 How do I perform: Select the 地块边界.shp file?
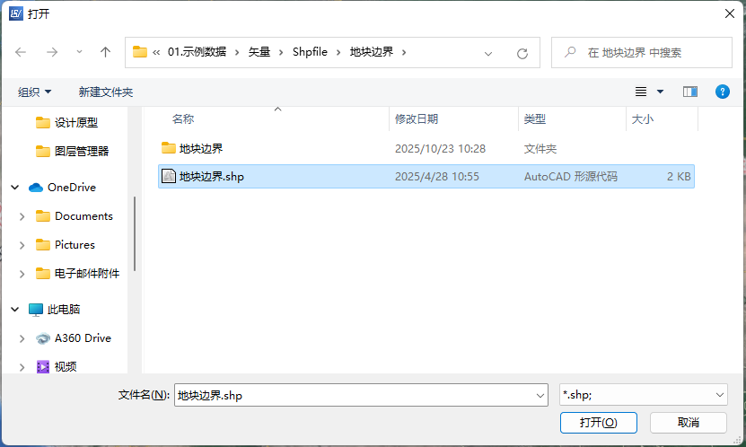(426, 177)
